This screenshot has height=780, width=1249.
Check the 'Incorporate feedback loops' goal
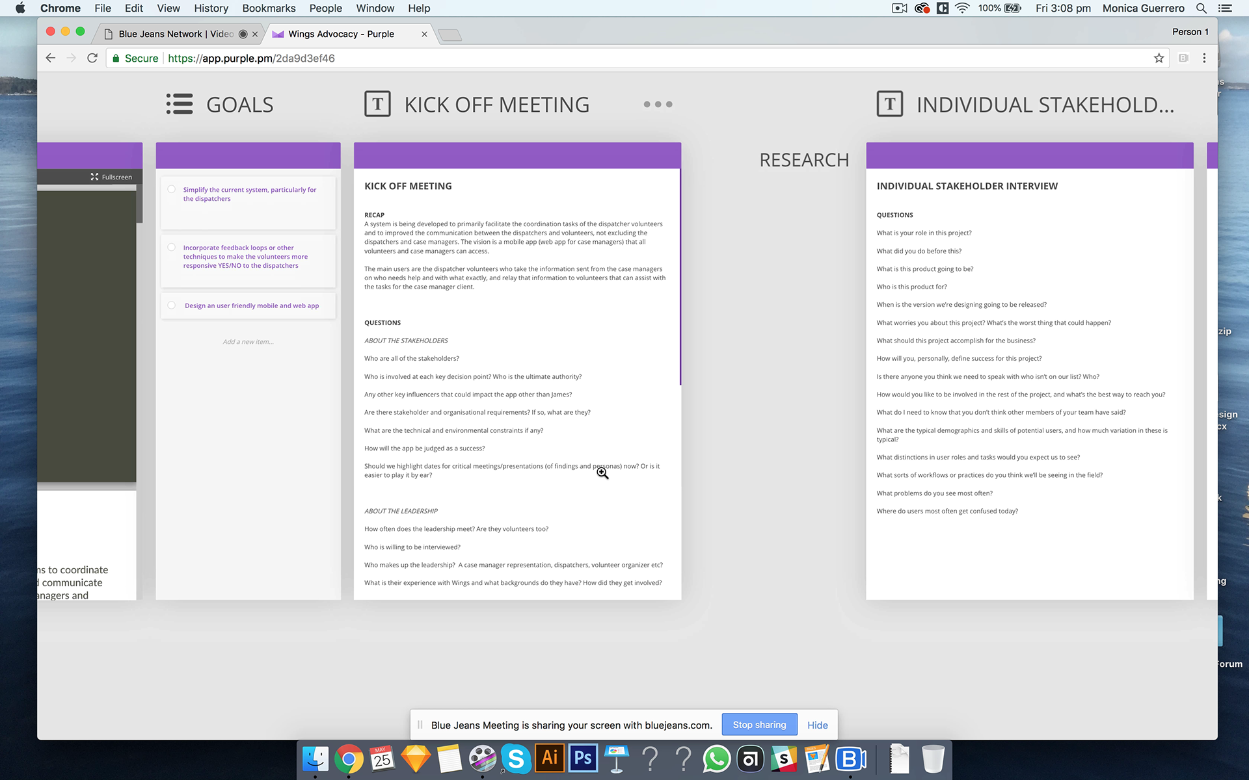click(172, 247)
